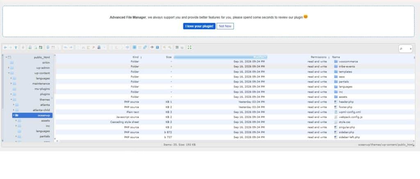This screenshot has height=179, width=420.
Task: Create a new folder via toolbar icon
Action: pyautogui.click(x=30, y=48)
